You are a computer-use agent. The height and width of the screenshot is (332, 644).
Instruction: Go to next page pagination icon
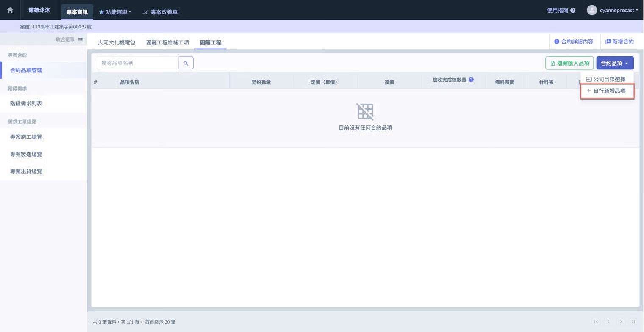tap(621, 322)
